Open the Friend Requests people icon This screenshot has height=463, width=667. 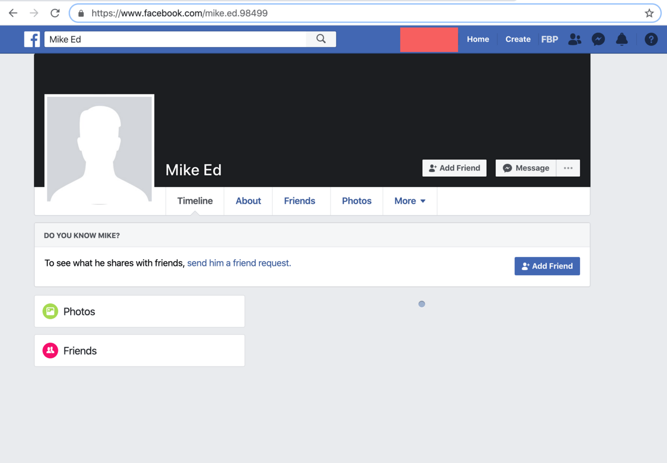coord(575,39)
